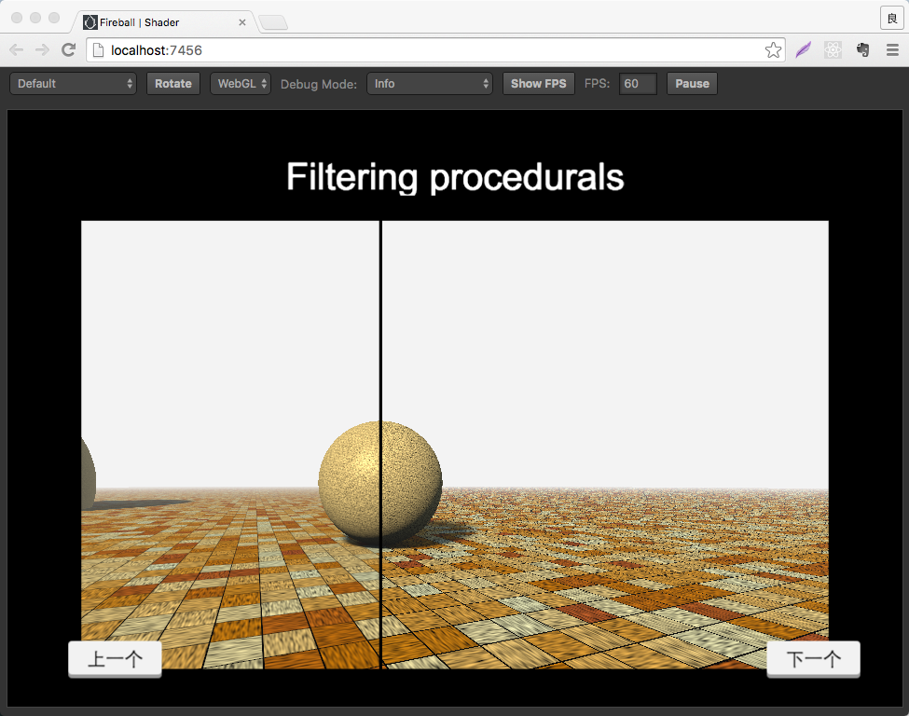Open the Default device dropdown
The width and height of the screenshot is (909, 716).
pos(73,84)
